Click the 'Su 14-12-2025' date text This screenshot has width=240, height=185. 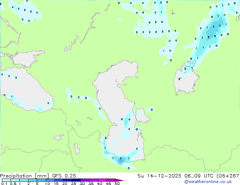(x=159, y=176)
